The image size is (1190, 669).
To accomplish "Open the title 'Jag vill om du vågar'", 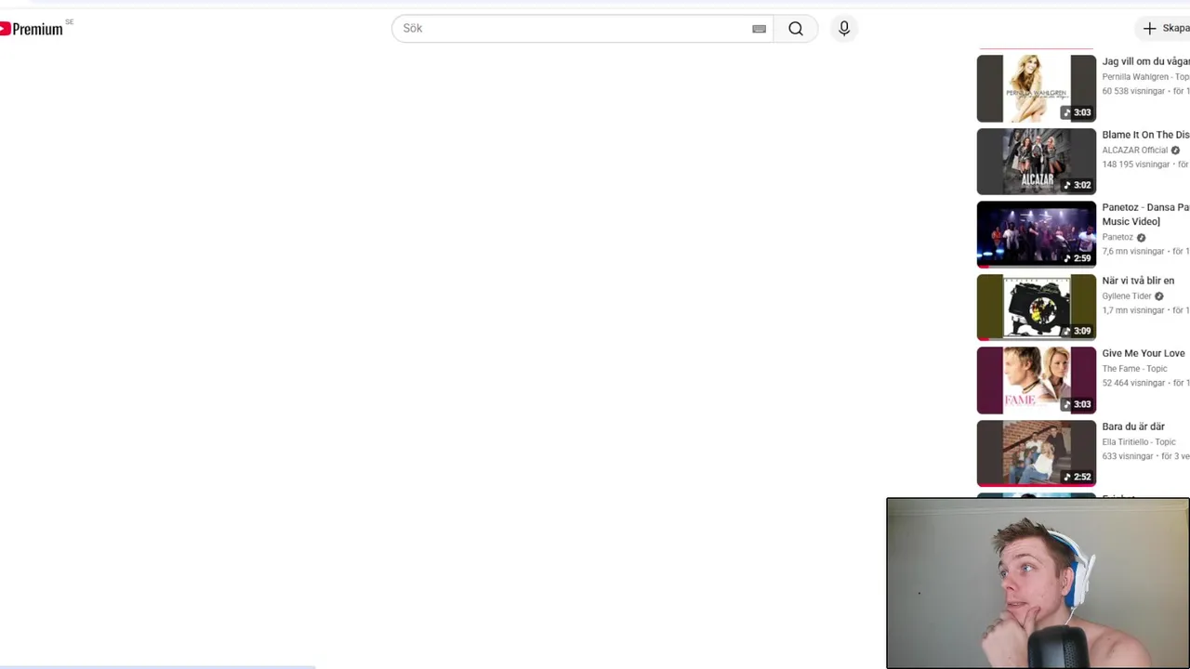I will 1145,61.
